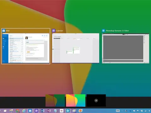Image resolution: width=151 pixels, height=113 pixels.
Task: Click the Mail envelope icon above the Mail preview
Action: click(4, 30)
